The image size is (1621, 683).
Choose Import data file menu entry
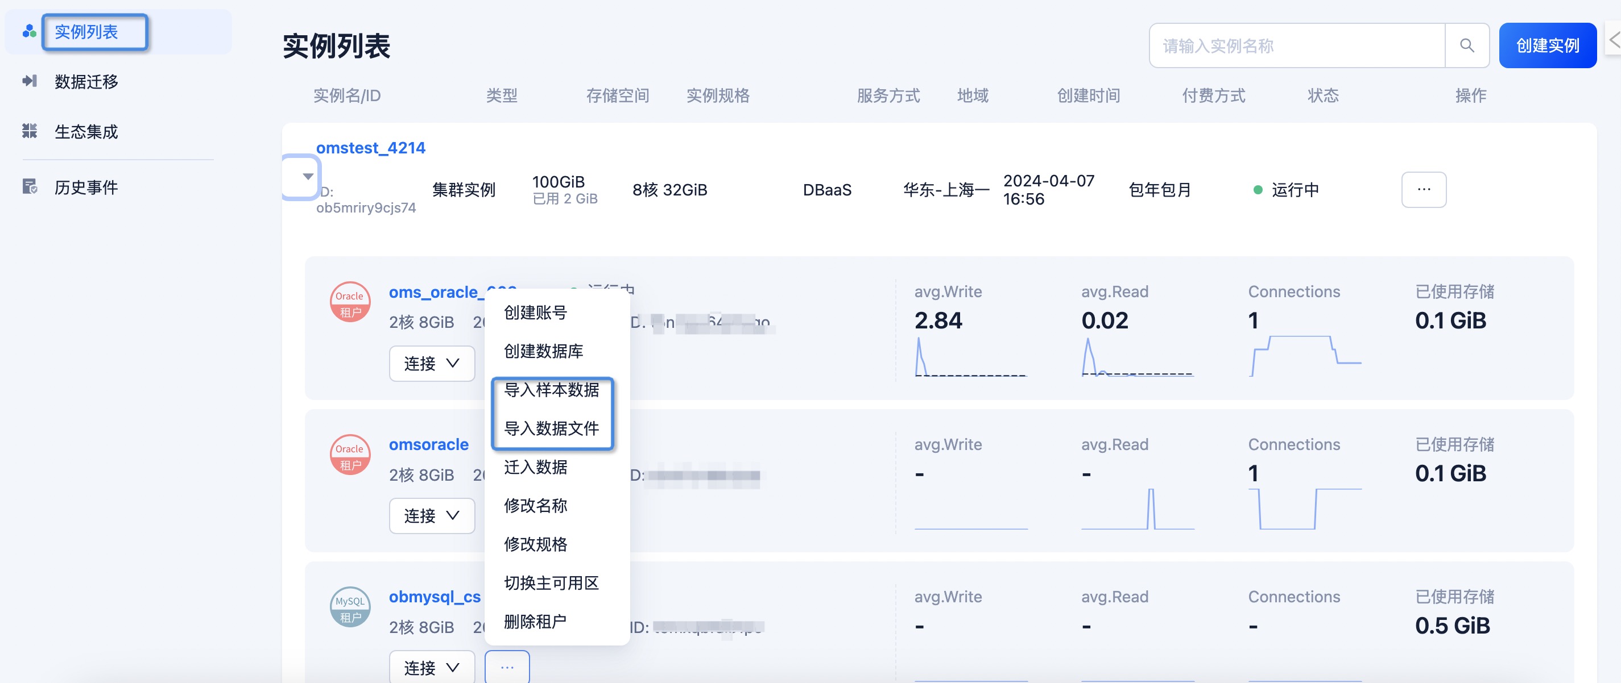point(551,428)
